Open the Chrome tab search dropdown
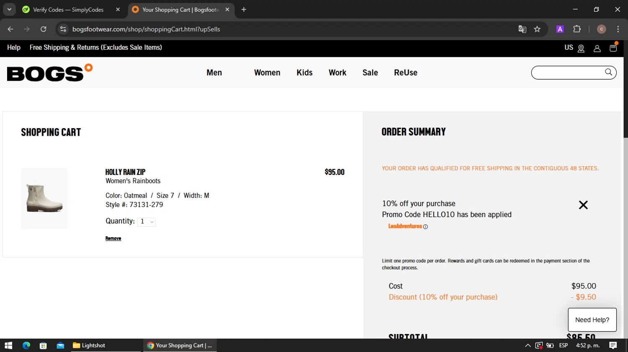Screen dimensions: 628x352 (9, 9)
